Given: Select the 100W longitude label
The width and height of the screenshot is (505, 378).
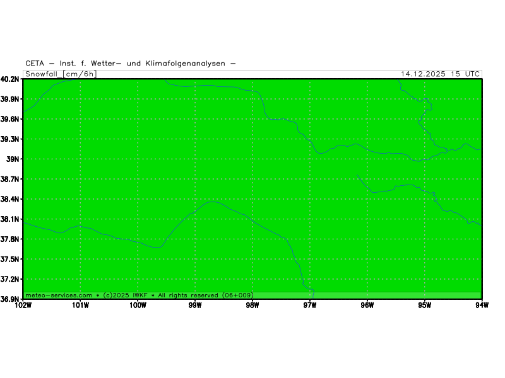Looking at the screenshot, I should (x=138, y=306).
